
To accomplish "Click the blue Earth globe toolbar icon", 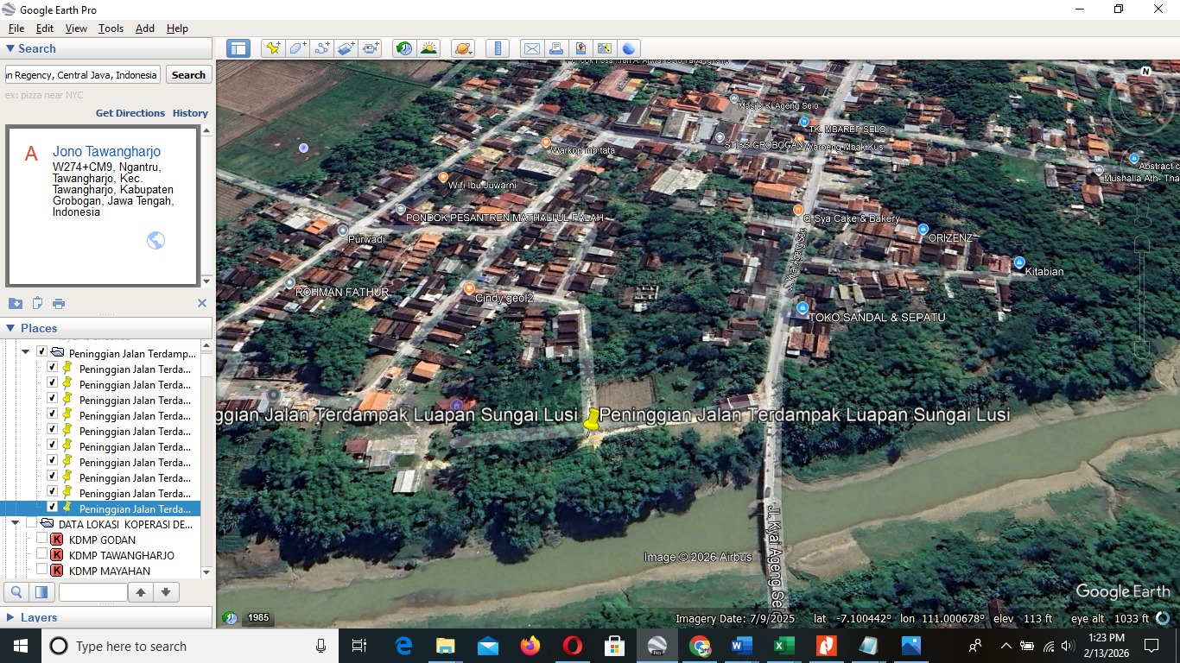I will [x=629, y=48].
